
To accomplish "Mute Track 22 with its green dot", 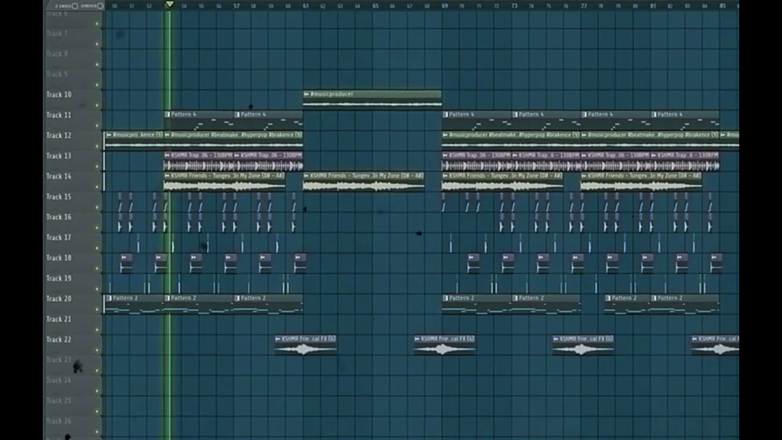I will coord(97,350).
